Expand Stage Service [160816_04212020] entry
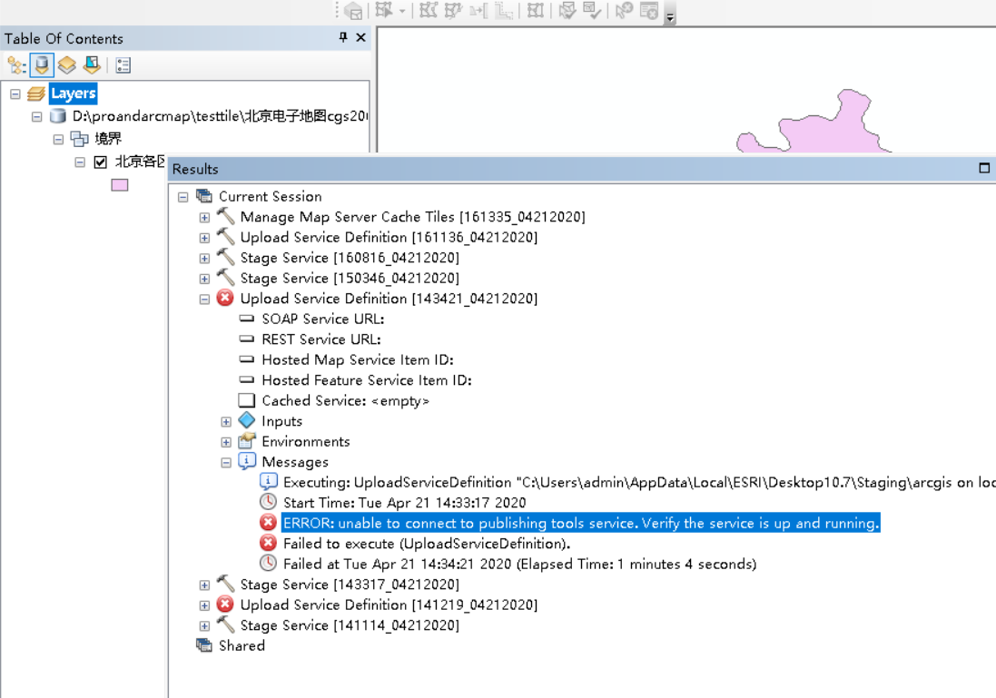 coord(204,258)
